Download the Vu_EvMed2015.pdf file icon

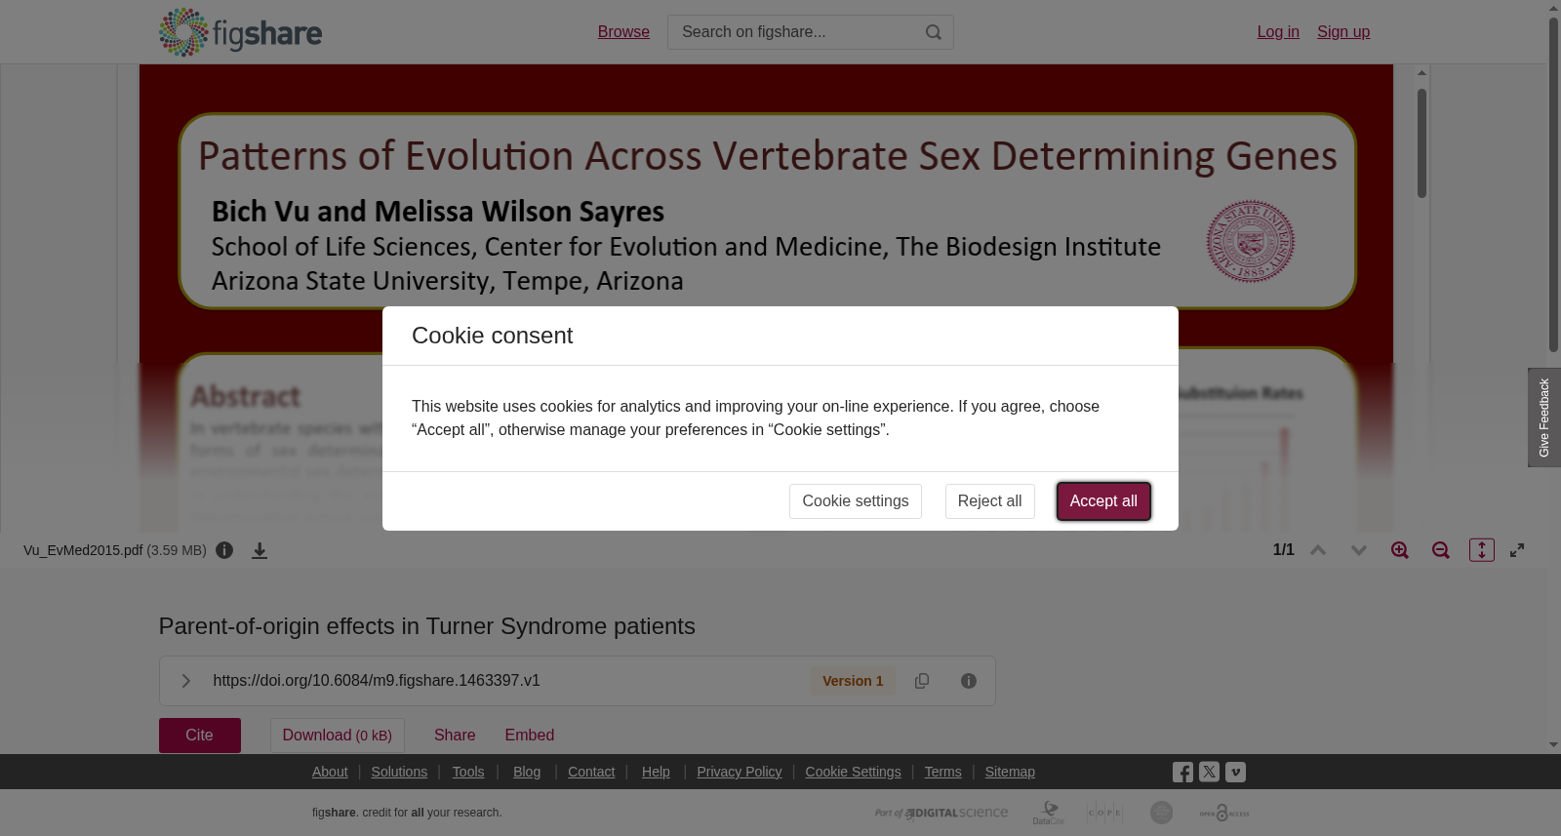[260, 550]
